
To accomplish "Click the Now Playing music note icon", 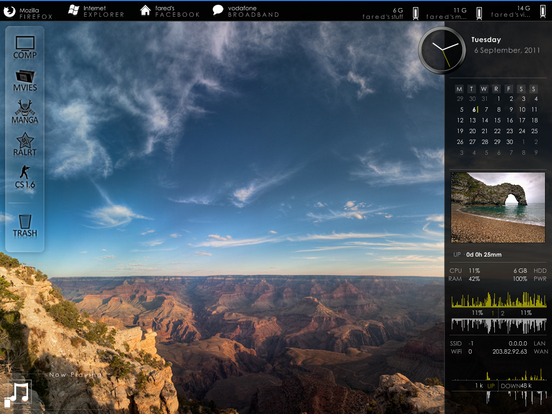I will click(19, 392).
